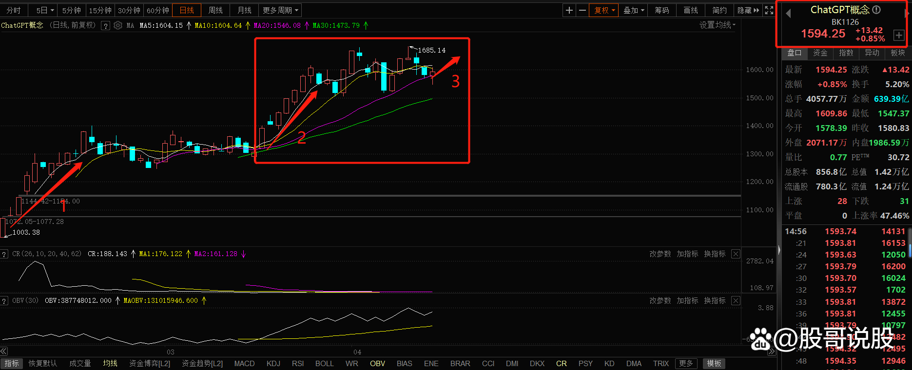The height and width of the screenshot is (370, 912).
Task: Toggle OBV indicator at bottom bar
Action: [377, 364]
